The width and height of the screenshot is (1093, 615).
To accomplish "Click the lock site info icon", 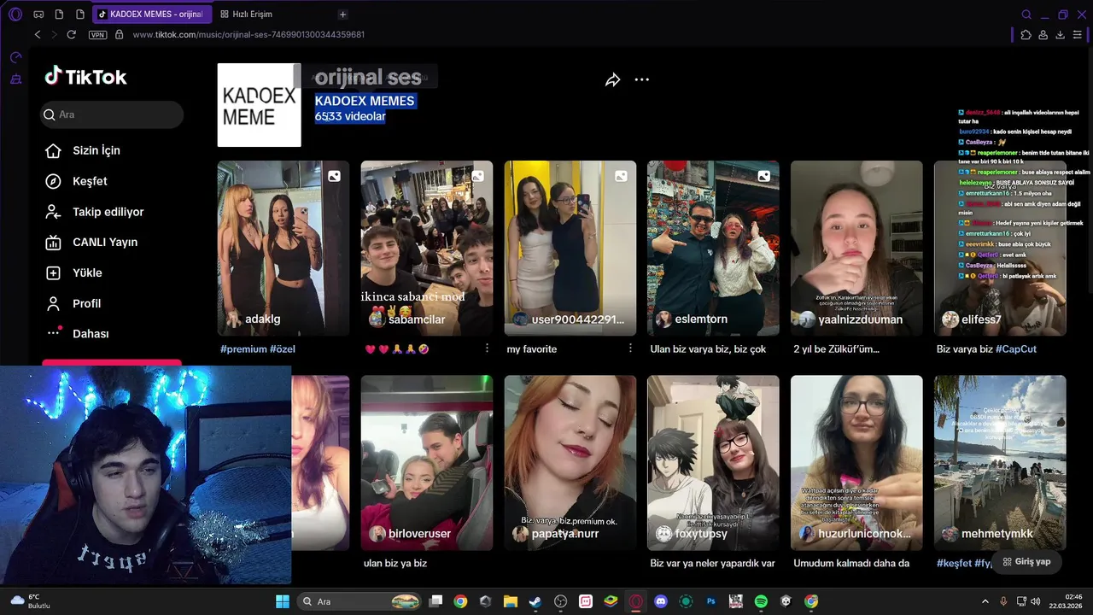I will (x=120, y=34).
